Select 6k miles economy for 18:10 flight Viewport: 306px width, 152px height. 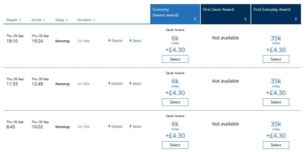[x=175, y=59]
